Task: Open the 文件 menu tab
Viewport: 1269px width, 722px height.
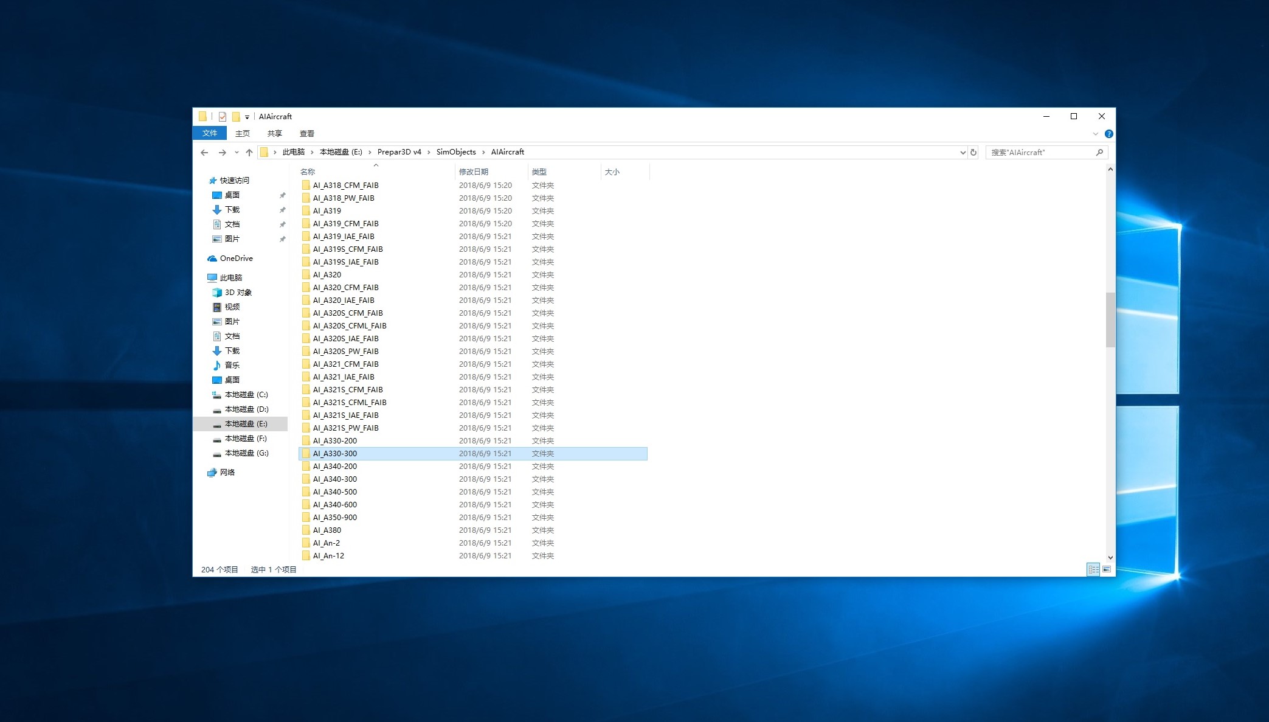Action: click(210, 133)
